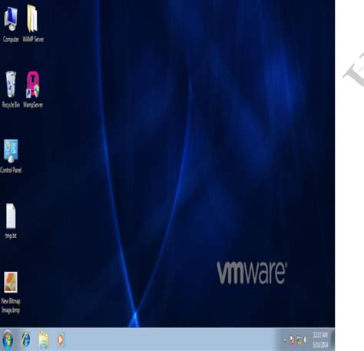Open the network status tray icon
Screen dimensions: 364x351
299,340
